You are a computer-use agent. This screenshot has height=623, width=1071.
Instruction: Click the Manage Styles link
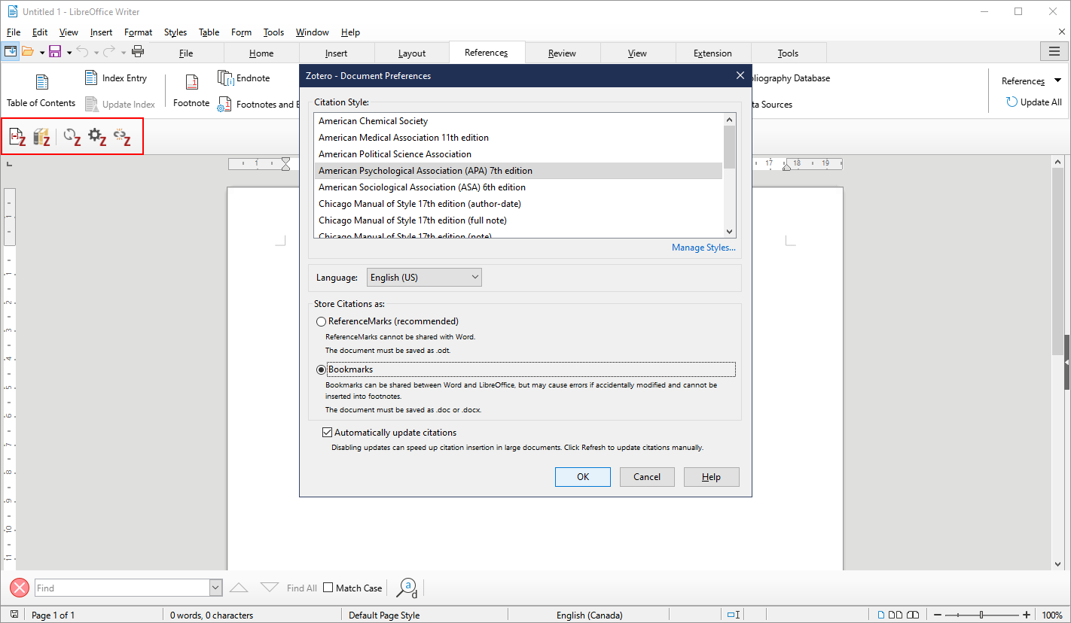(703, 247)
